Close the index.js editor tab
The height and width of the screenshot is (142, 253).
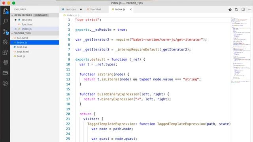(x=130, y=9)
